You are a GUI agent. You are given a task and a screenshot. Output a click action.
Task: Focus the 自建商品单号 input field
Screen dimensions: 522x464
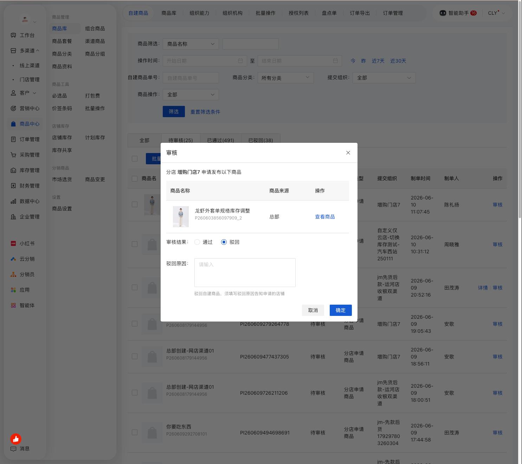pyautogui.click(x=191, y=78)
